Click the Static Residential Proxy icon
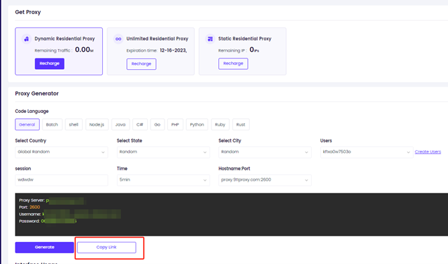The image size is (448, 264). point(210,39)
